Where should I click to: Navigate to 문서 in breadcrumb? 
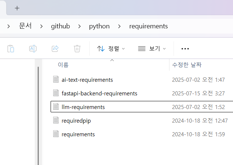(x=25, y=27)
